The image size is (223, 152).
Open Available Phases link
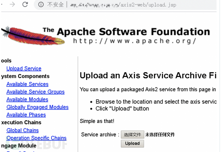click(x=26, y=115)
